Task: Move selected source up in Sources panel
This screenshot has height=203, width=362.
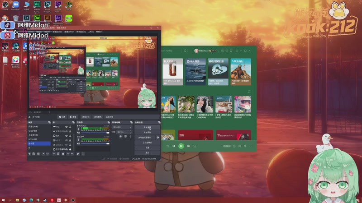Action: 68,154
